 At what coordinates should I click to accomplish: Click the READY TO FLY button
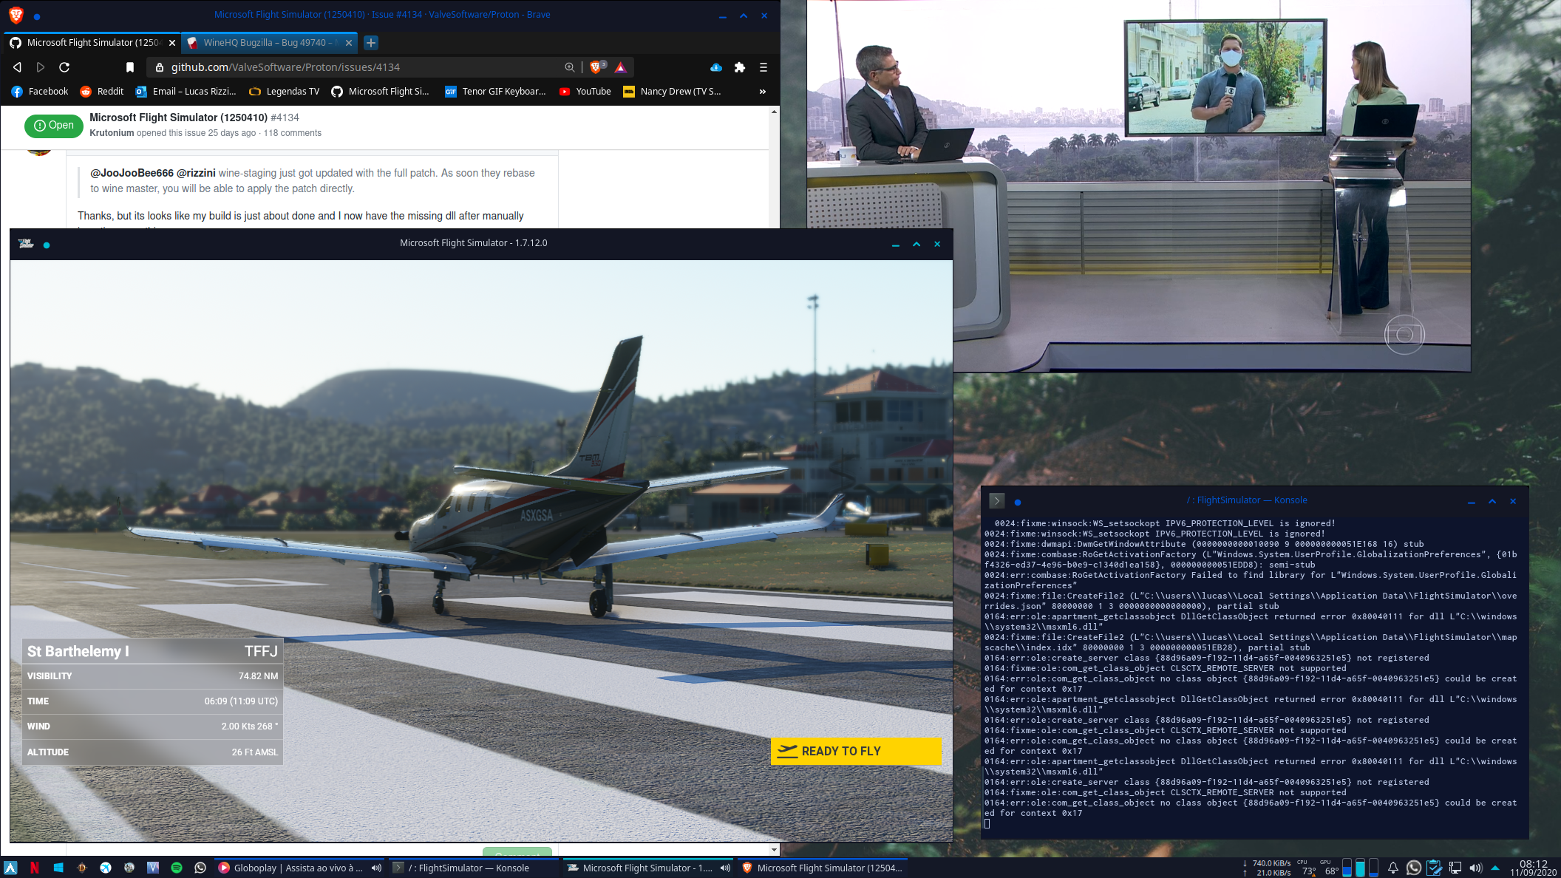point(856,751)
